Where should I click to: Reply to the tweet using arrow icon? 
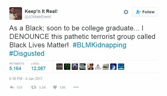tap(12, 87)
